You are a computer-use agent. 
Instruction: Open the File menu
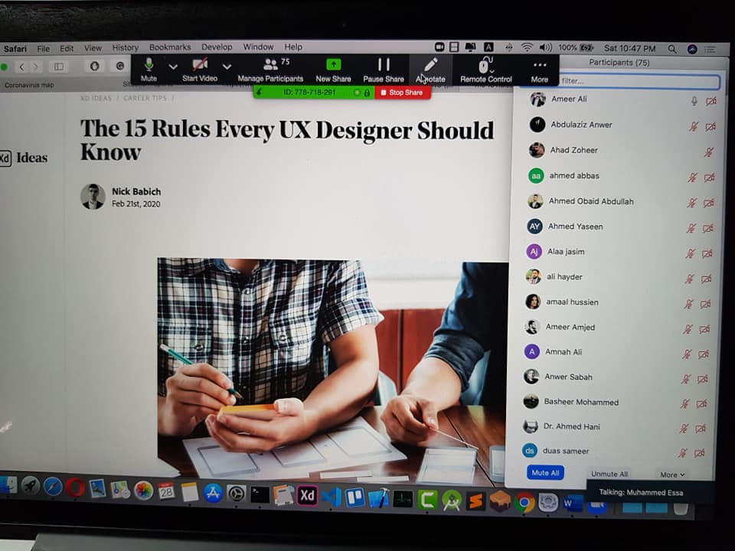pyautogui.click(x=43, y=49)
